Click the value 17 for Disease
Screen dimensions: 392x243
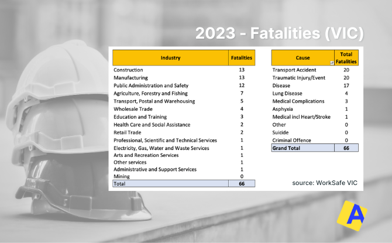(x=346, y=85)
